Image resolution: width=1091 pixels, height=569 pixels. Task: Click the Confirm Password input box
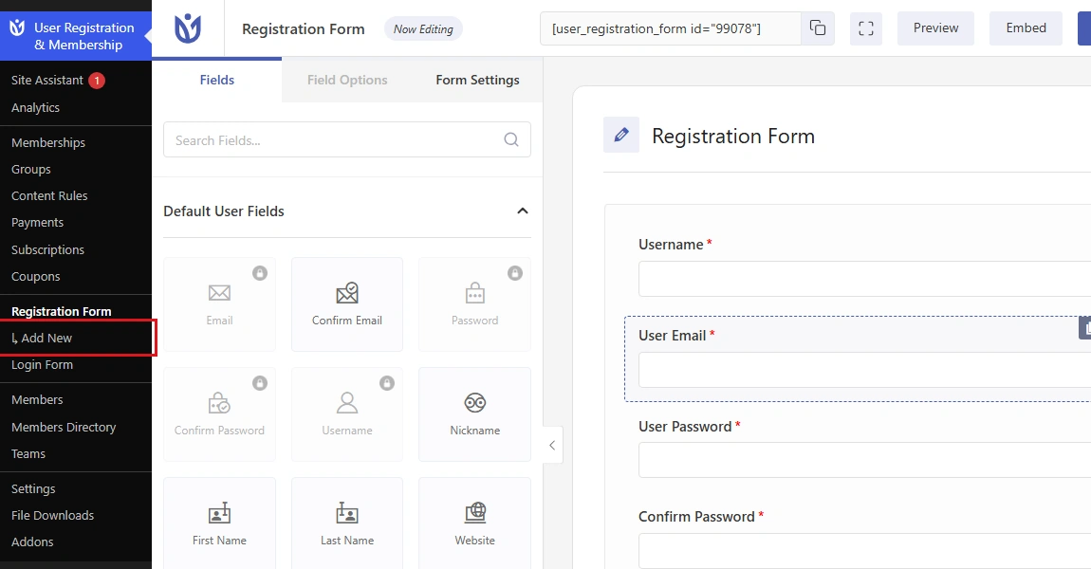865,551
